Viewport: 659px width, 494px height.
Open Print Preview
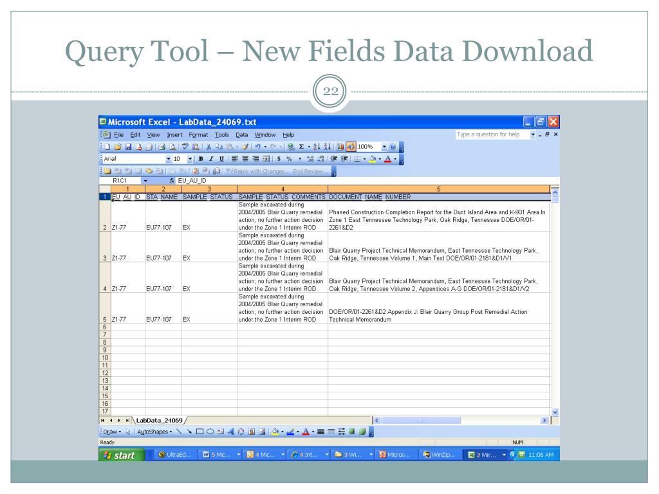click(x=172, y=147)
